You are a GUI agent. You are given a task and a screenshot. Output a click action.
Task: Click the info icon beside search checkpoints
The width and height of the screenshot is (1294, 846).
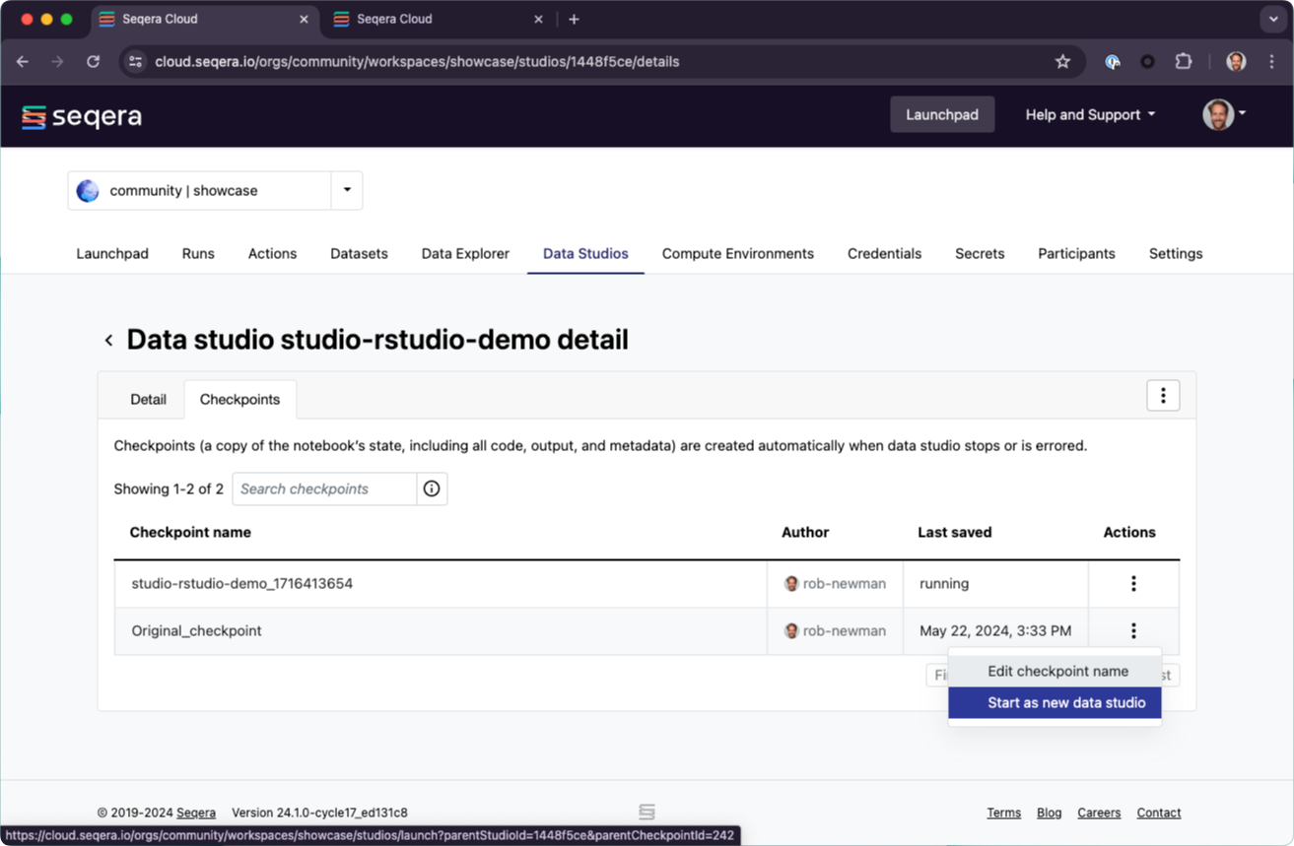point(432,488)
